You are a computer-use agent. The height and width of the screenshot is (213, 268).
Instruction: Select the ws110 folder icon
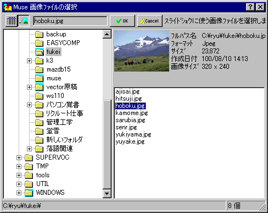(x=39, y=96)
